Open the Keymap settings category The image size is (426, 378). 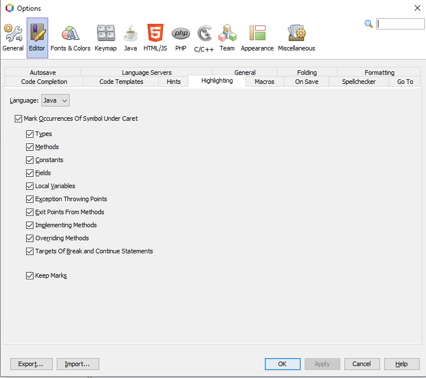click(106, 37)
